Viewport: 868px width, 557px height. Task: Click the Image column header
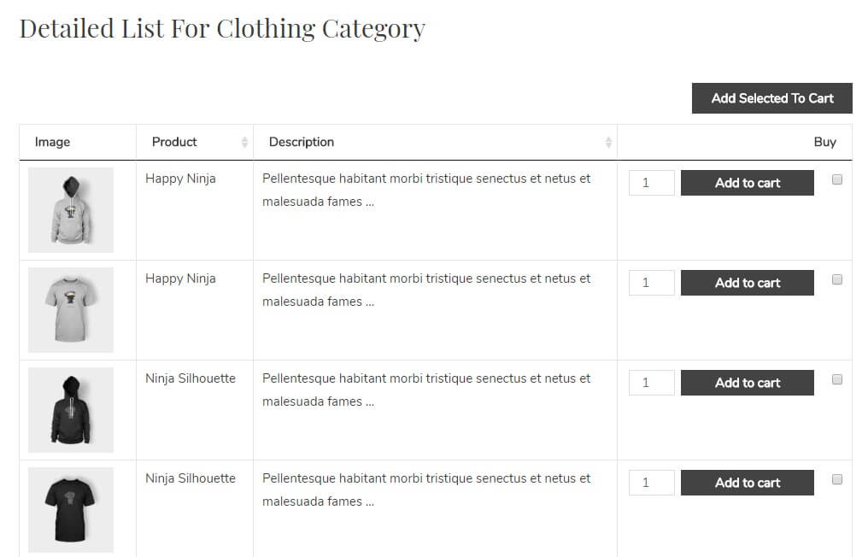coord(53,142)
